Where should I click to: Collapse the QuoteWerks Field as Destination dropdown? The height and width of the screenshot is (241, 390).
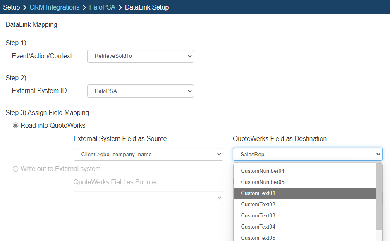click(307, 154)
